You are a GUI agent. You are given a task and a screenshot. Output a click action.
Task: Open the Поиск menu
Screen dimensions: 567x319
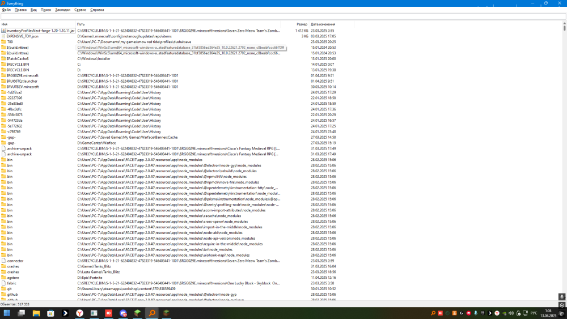[45, 10]
